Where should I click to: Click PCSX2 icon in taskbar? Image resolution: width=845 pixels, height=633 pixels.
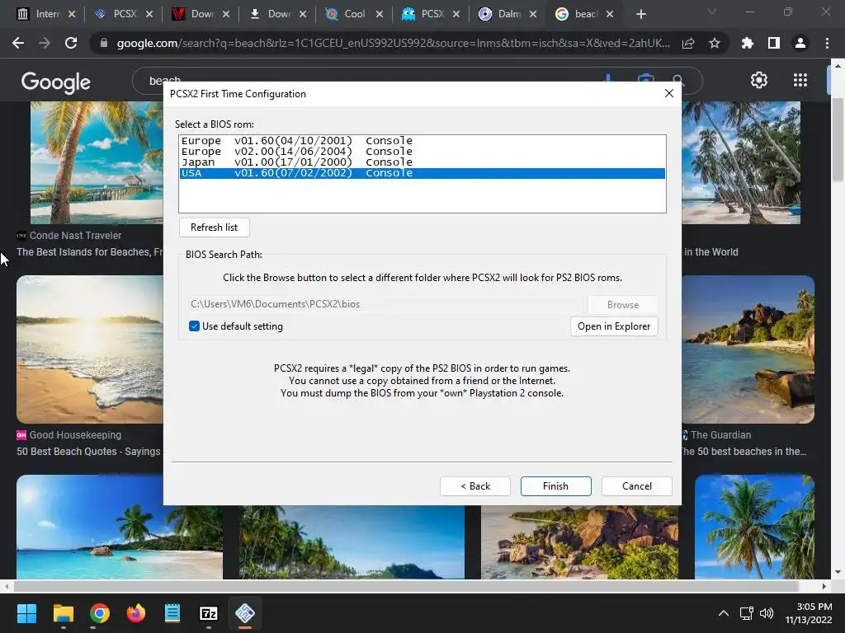245,613
